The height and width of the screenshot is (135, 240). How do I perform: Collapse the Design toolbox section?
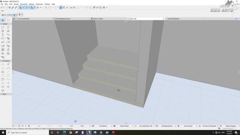(1, 24)
